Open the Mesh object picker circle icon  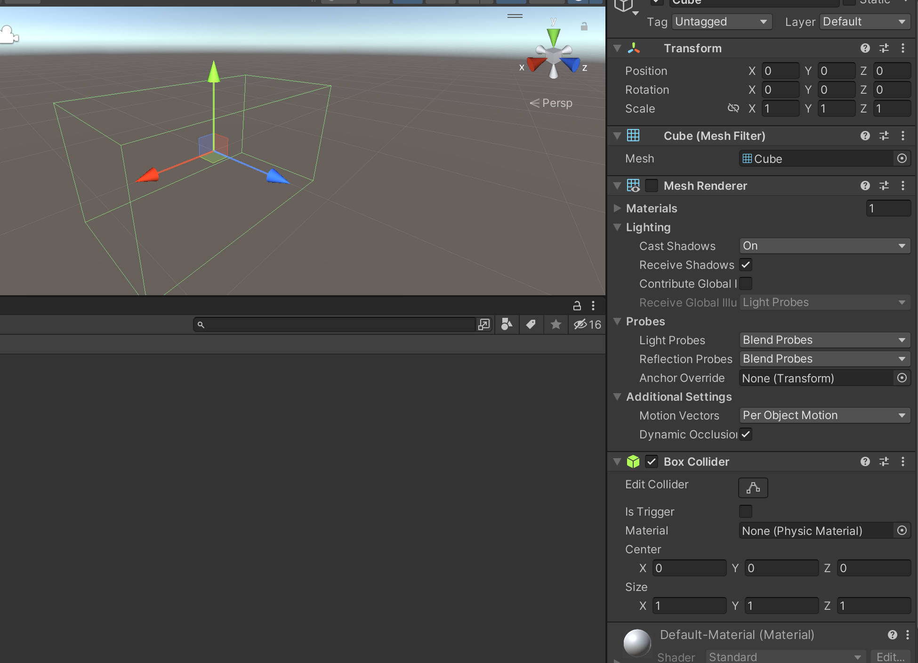[x=902, y=158]
